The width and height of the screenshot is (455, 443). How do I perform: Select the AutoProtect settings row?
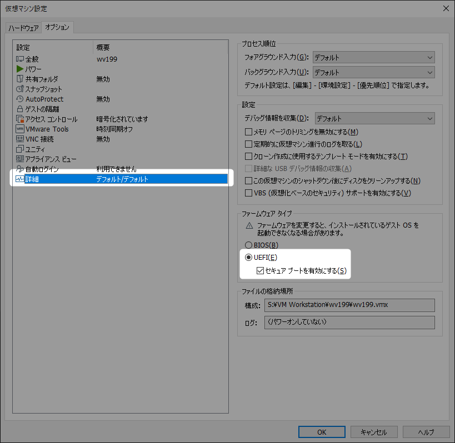120,99
